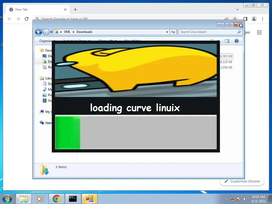The height and width of the screenshot is (204, 272).
Task: Click the 6,119 KB file size cell
Action: pyautogui.click(x=226, y=62)
